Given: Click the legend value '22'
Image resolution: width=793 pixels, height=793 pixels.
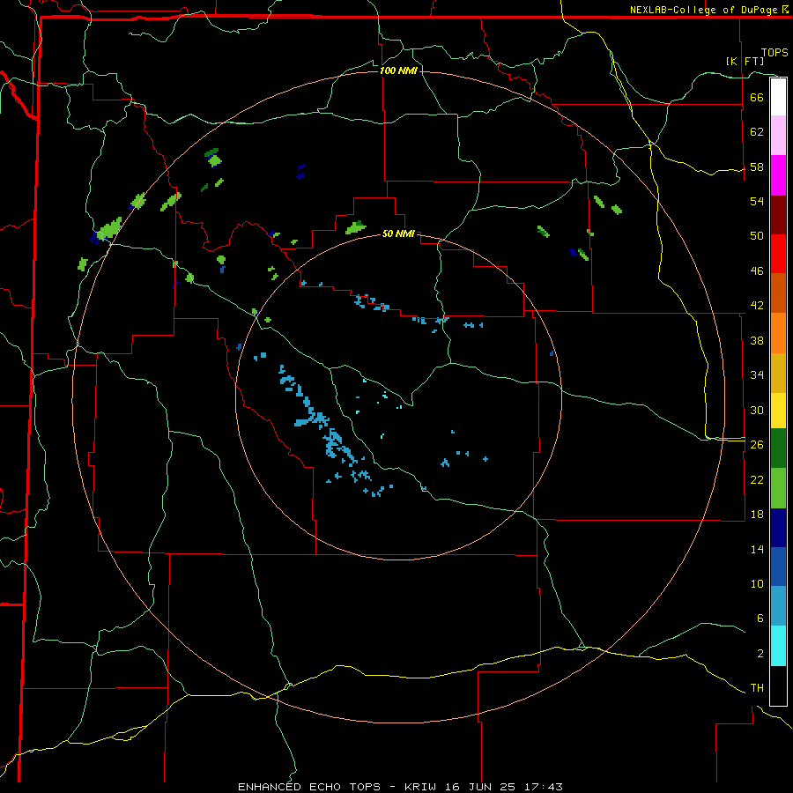Looking at the screenshot, I should [x=757, y=479].
